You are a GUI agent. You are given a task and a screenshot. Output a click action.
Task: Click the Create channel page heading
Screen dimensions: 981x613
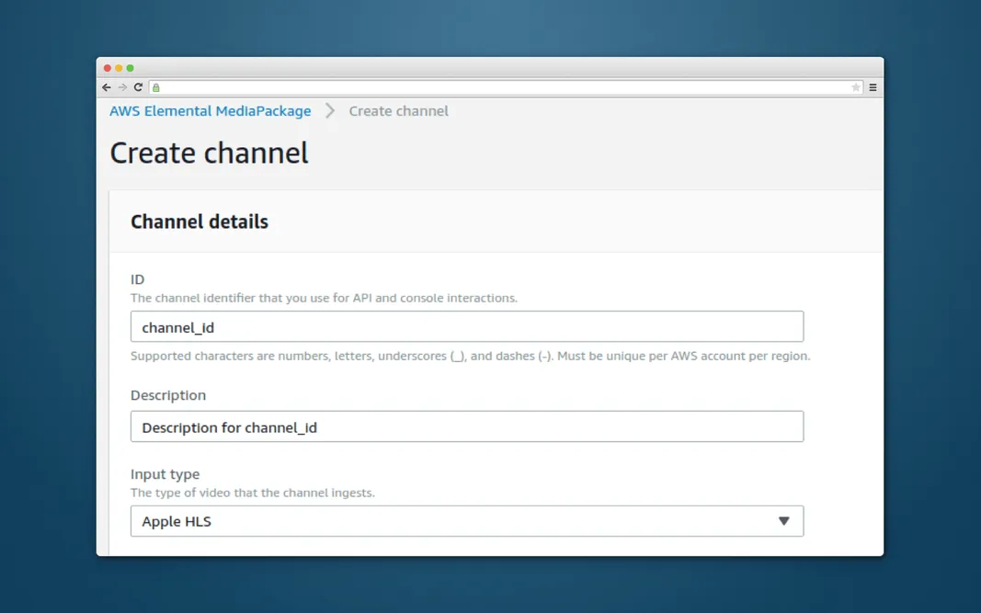pos(209,153)
